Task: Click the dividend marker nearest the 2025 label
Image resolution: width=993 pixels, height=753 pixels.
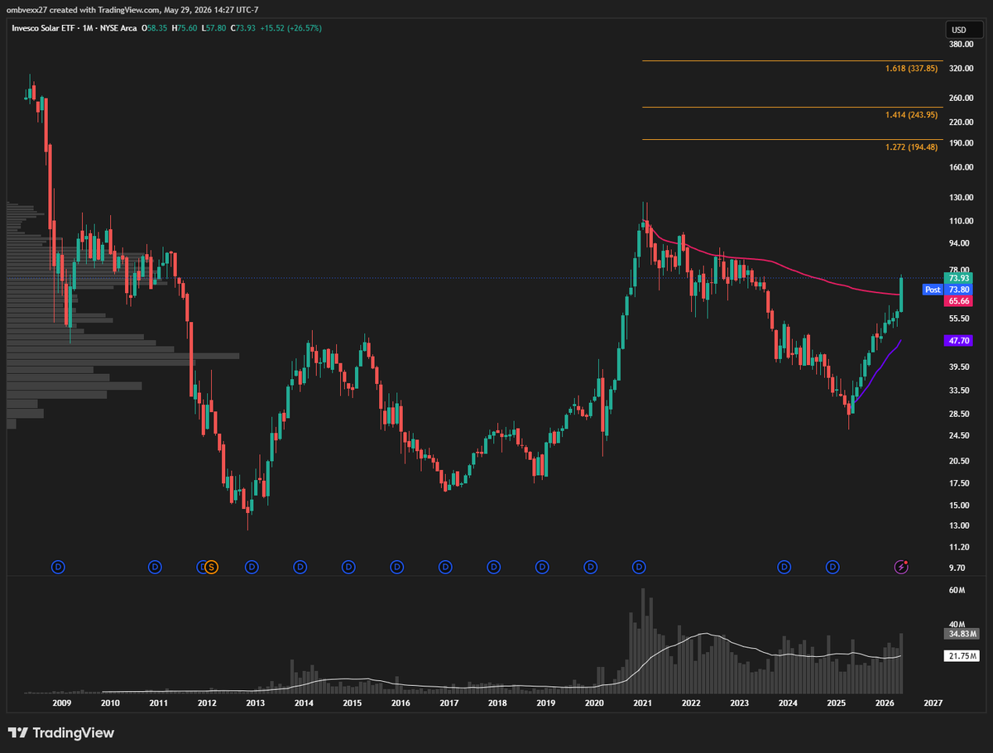Action: 832,567
